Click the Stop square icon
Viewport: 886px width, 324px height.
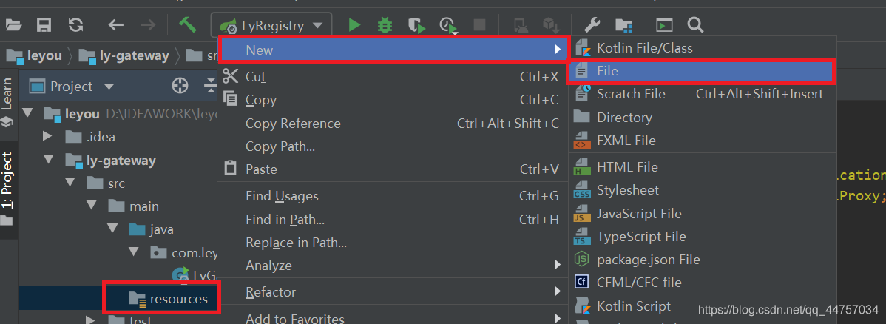(479, 25)
